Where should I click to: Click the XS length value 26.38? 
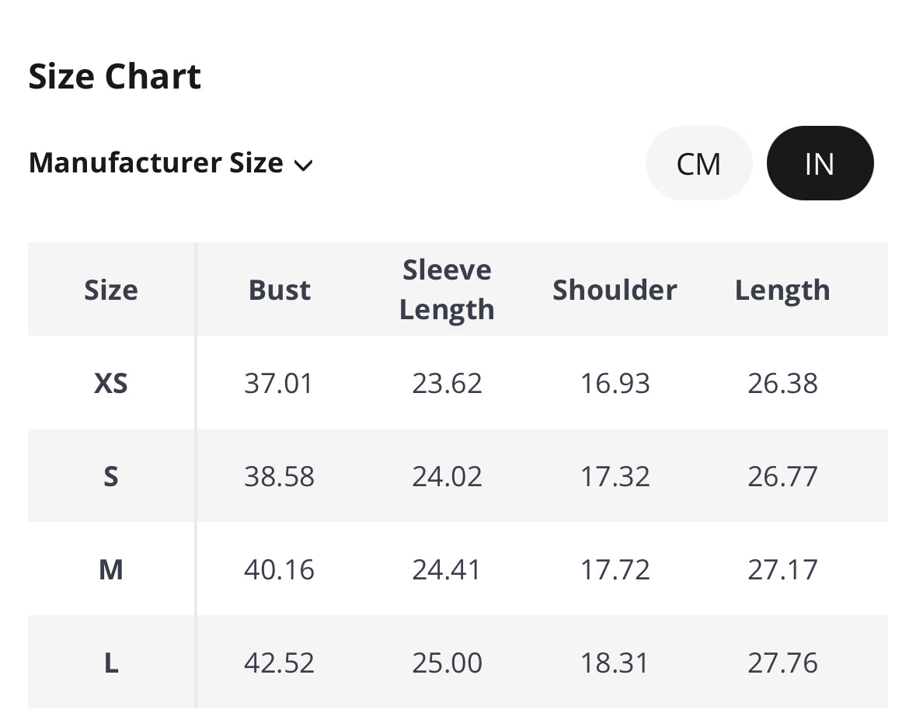(782, 383)
